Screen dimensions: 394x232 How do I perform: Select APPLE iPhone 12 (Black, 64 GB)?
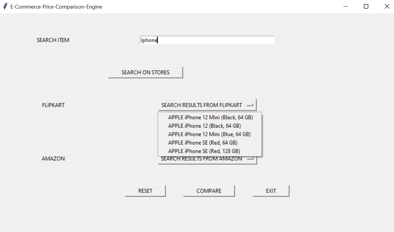click(x=210, y=126)
